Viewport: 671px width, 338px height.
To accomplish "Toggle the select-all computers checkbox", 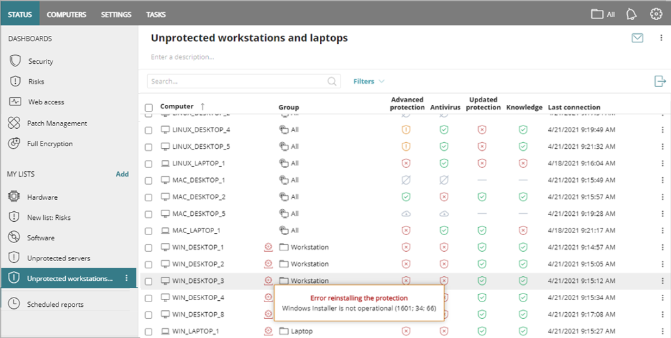I will 148,108.
